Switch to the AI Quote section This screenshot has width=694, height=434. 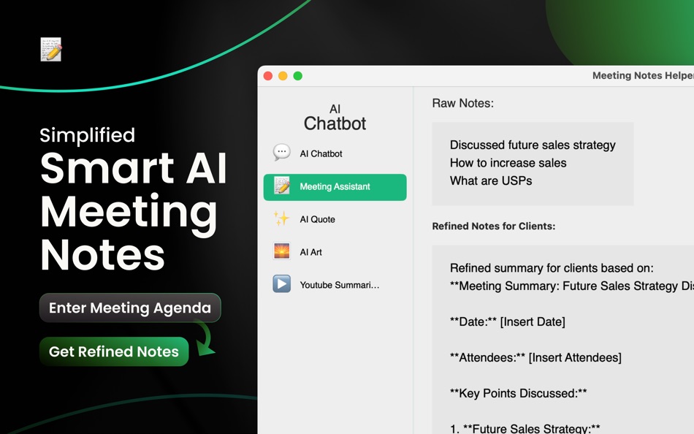click(x=335, y=219)
